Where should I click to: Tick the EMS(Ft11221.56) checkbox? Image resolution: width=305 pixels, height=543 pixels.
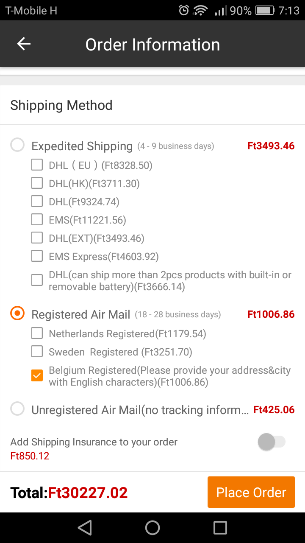(37, 219)
